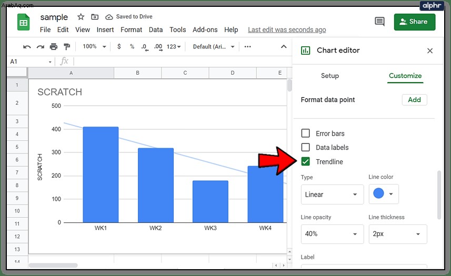
Task: Switch to the Setup tab
Action: (330, 76)
